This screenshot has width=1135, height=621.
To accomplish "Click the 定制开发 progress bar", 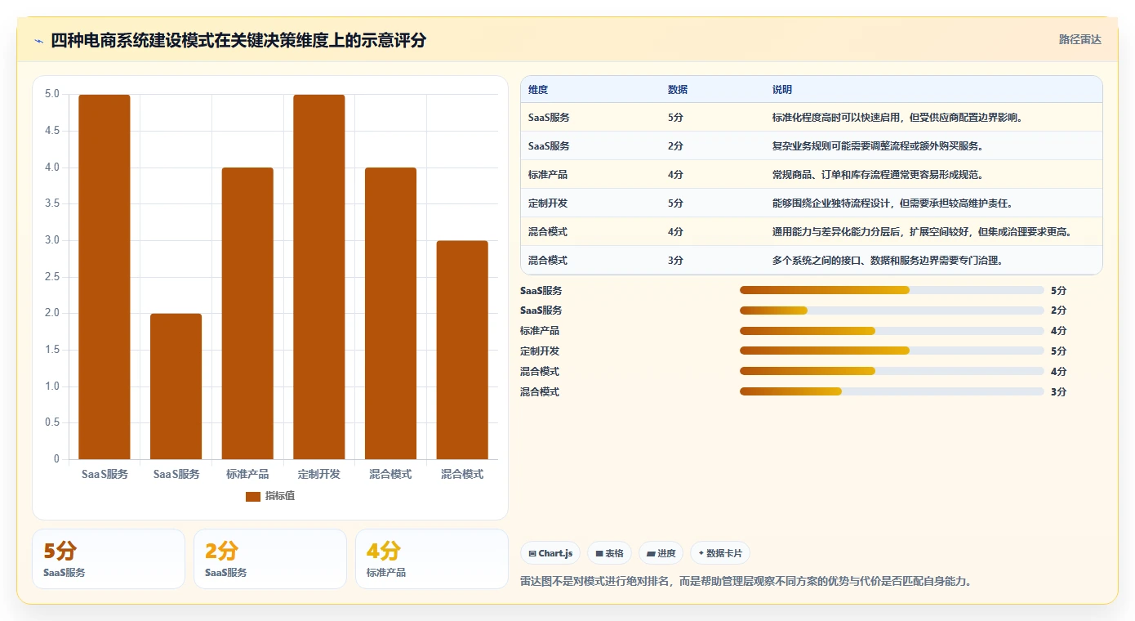I will 892,351.
